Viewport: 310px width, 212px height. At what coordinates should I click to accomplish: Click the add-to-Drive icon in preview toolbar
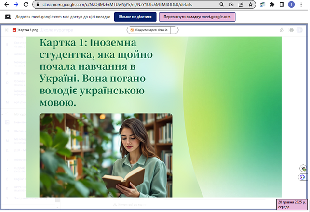coord(282,30)
